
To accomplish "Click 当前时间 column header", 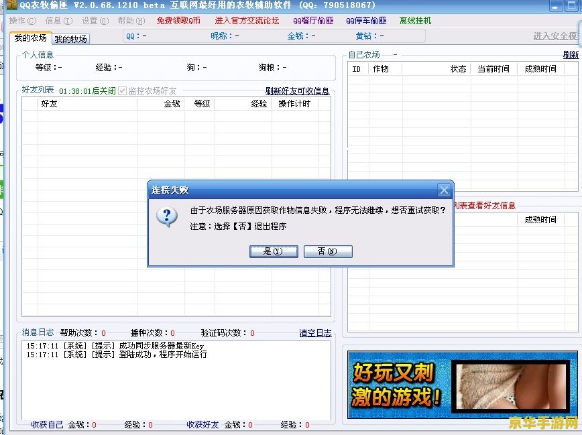I will coord(494,69).
